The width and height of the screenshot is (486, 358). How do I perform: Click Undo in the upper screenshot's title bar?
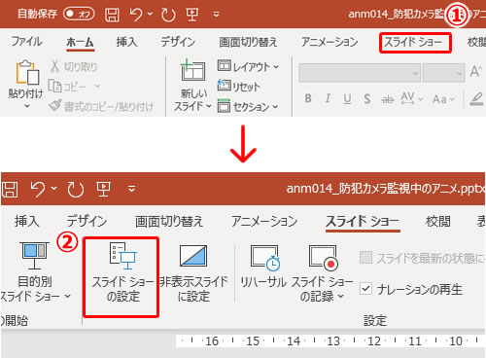[136, 15]
